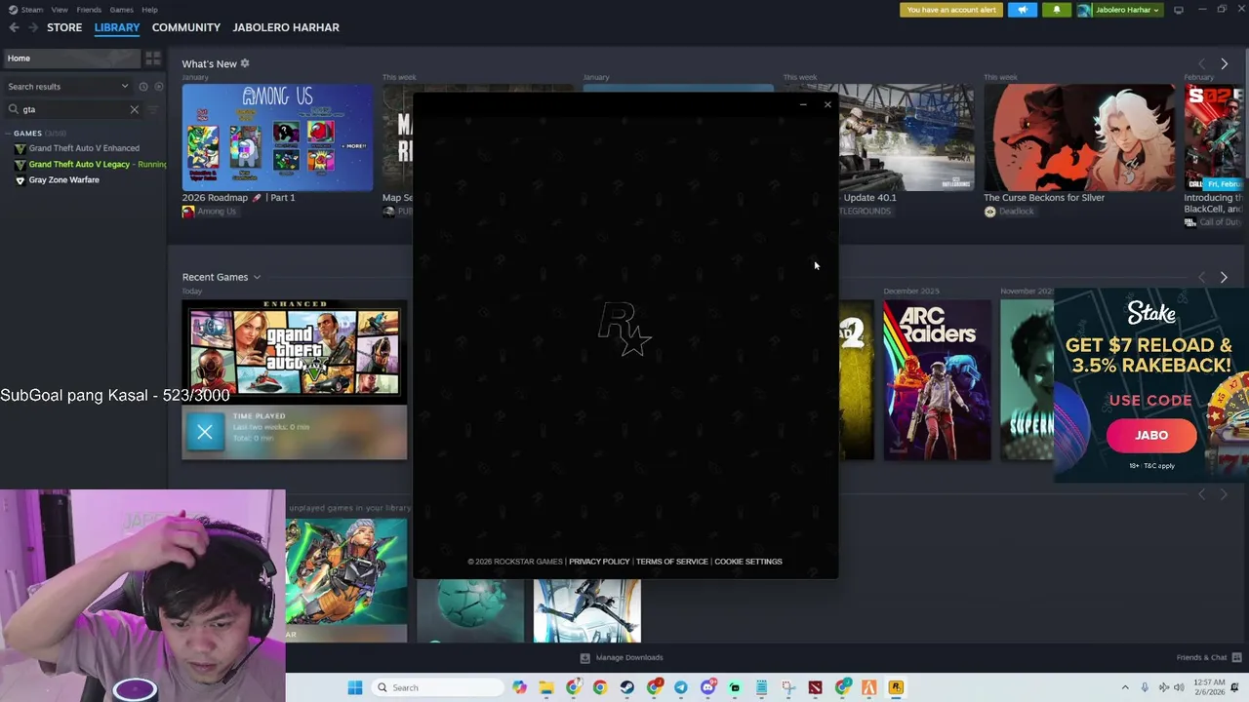This screenshot has height=702, width=1249.
Task: Click the JABO code button in Stake ad
Action: click(x=1151, y=436)
